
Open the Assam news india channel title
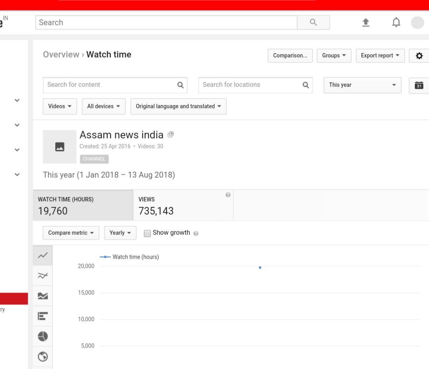coord(122,135)
